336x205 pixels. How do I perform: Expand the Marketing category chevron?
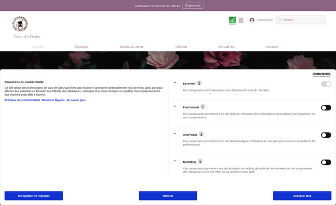175,161
